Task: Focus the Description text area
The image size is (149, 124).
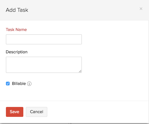Action: coord(44,65)
